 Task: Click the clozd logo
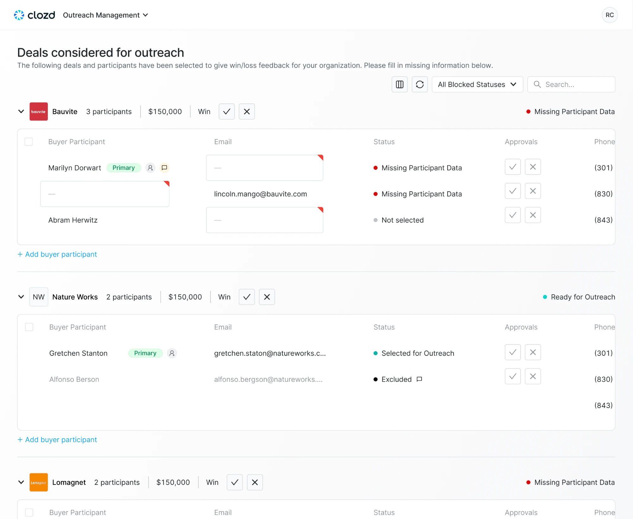34,15
